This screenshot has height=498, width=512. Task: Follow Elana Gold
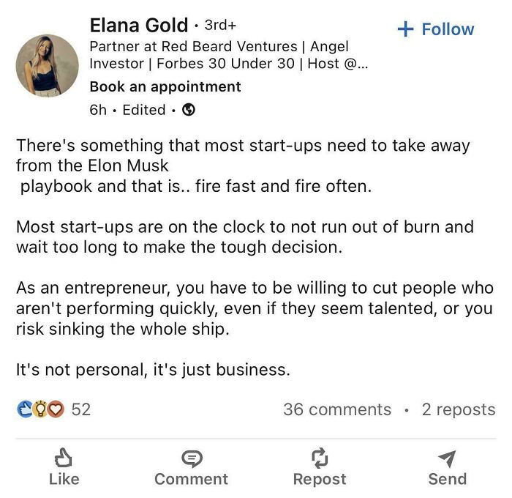436,29
